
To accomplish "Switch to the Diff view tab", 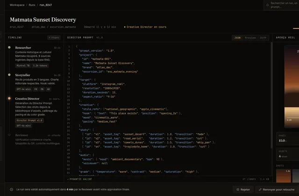I will pyautogui.click(x=263, y=38).
